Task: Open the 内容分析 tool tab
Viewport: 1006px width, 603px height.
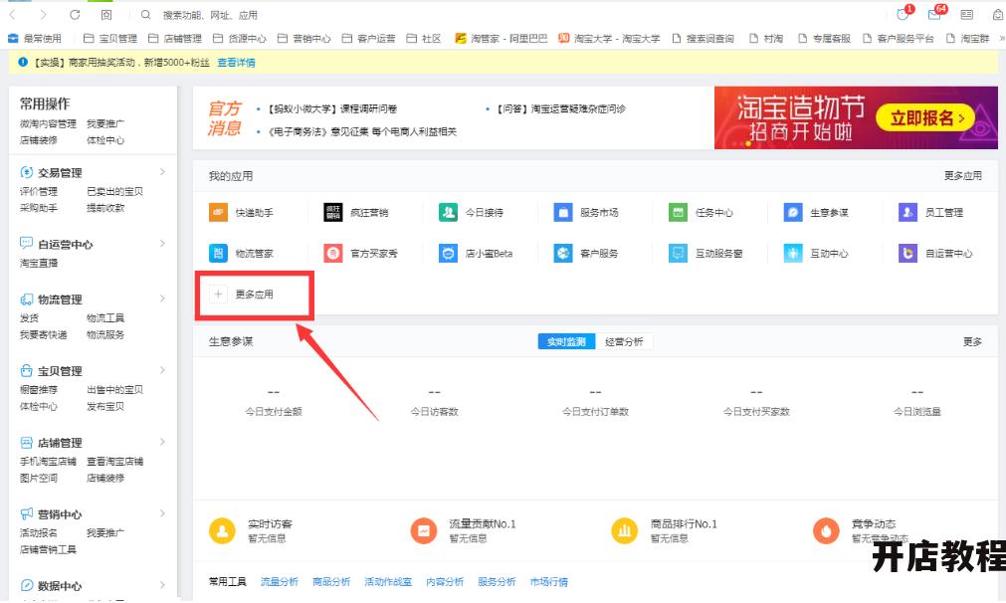Action: click(x=445, y=582)
